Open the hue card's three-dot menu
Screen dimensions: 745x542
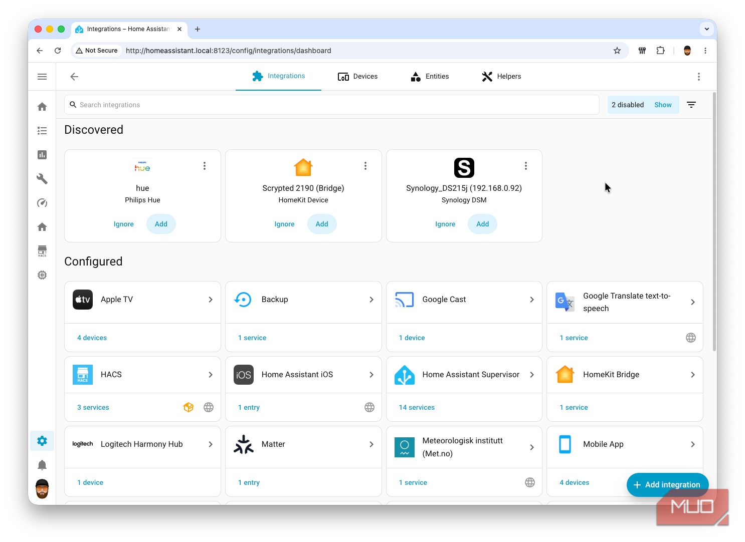click(x=205, y=166)
